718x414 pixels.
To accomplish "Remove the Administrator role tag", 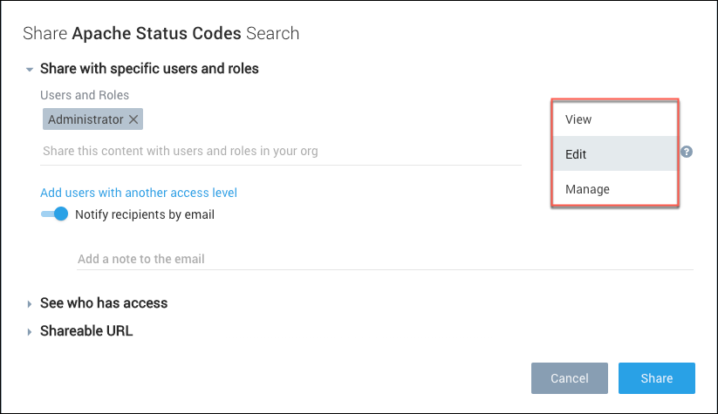I will (x=133, y=119).
